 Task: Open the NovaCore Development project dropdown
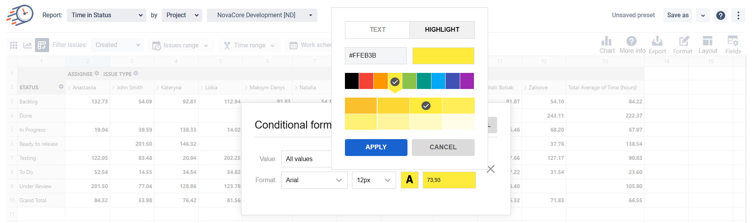(262, 15)
